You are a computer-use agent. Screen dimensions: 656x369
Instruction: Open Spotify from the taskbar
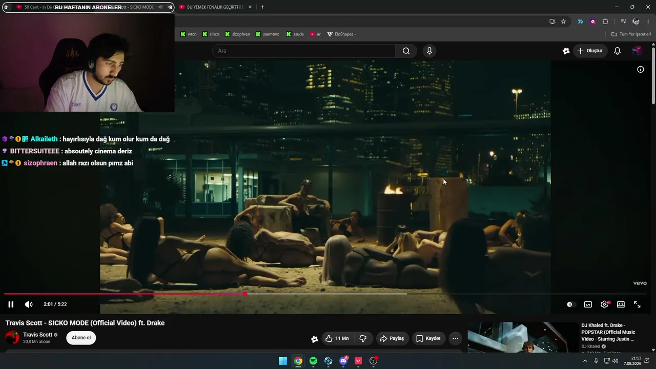pyautogui.click(x=313, y=361)
